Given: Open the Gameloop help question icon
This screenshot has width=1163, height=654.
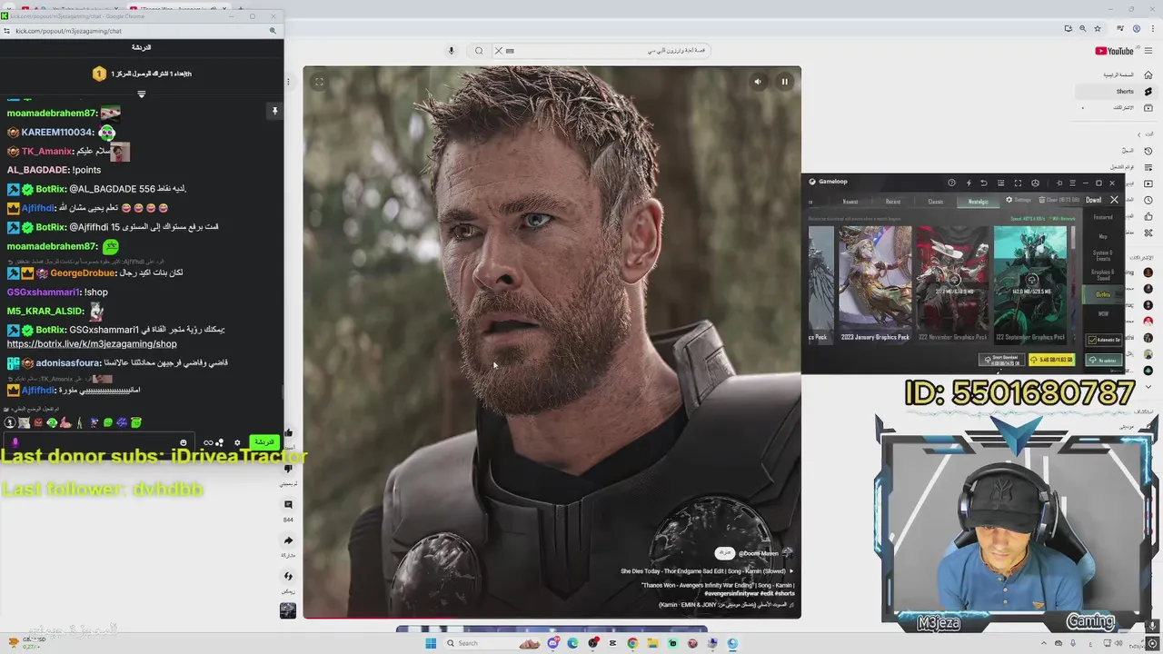Looking at the screenshot, I should [x=951, y=183].
